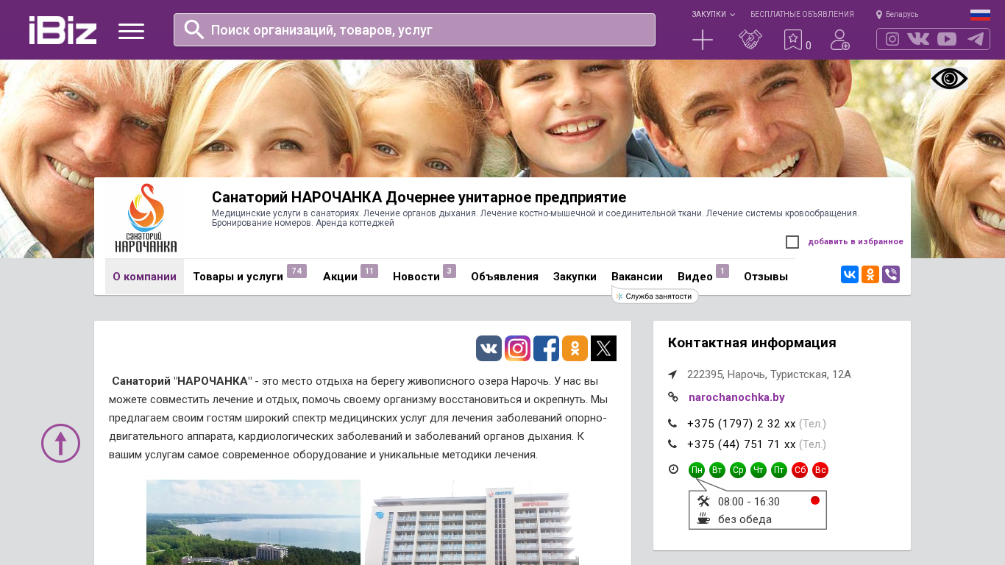Select Saturday 'Сб' schedule day
1005x565 pixels.
800,470
